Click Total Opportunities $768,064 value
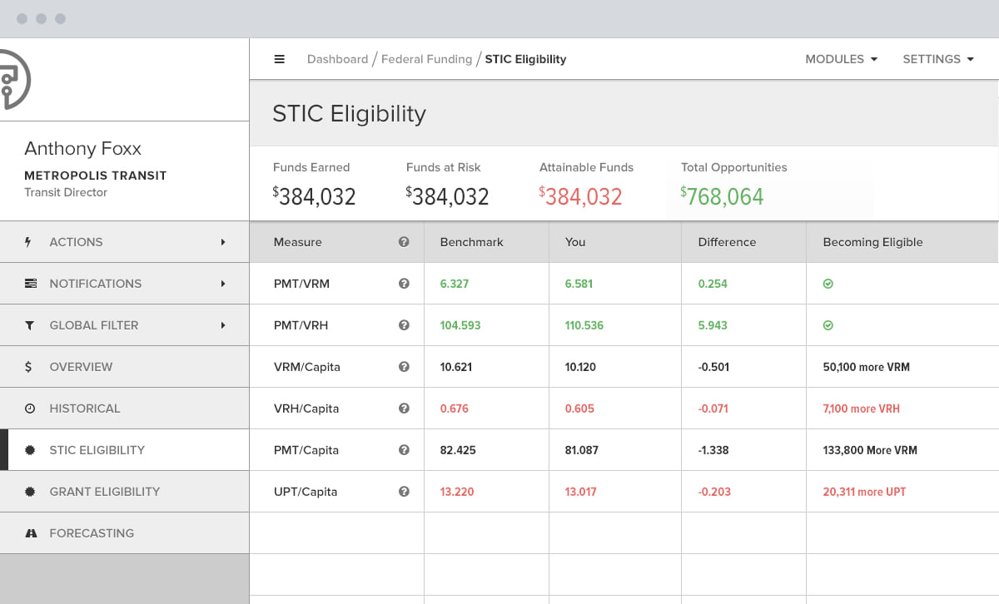The height and width of the screenshot is (604, 999). (723, 196)
